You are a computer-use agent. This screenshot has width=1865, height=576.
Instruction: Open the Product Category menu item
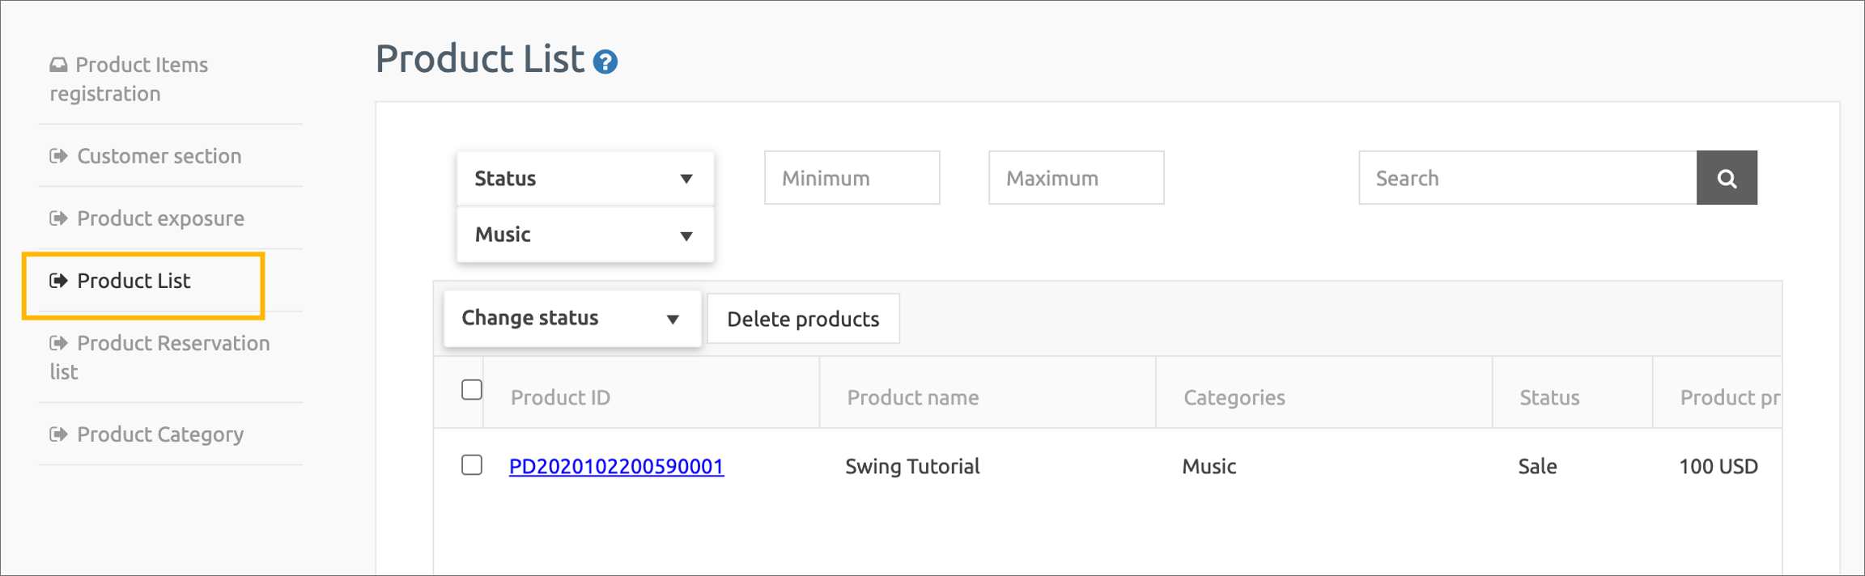pyautogui.click(x=160, y=434)
